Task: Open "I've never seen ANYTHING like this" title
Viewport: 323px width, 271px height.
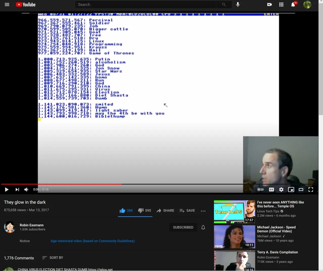Action: pos(280,204)
